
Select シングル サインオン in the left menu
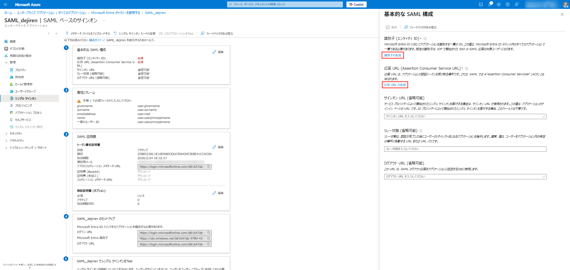point(26,98)
